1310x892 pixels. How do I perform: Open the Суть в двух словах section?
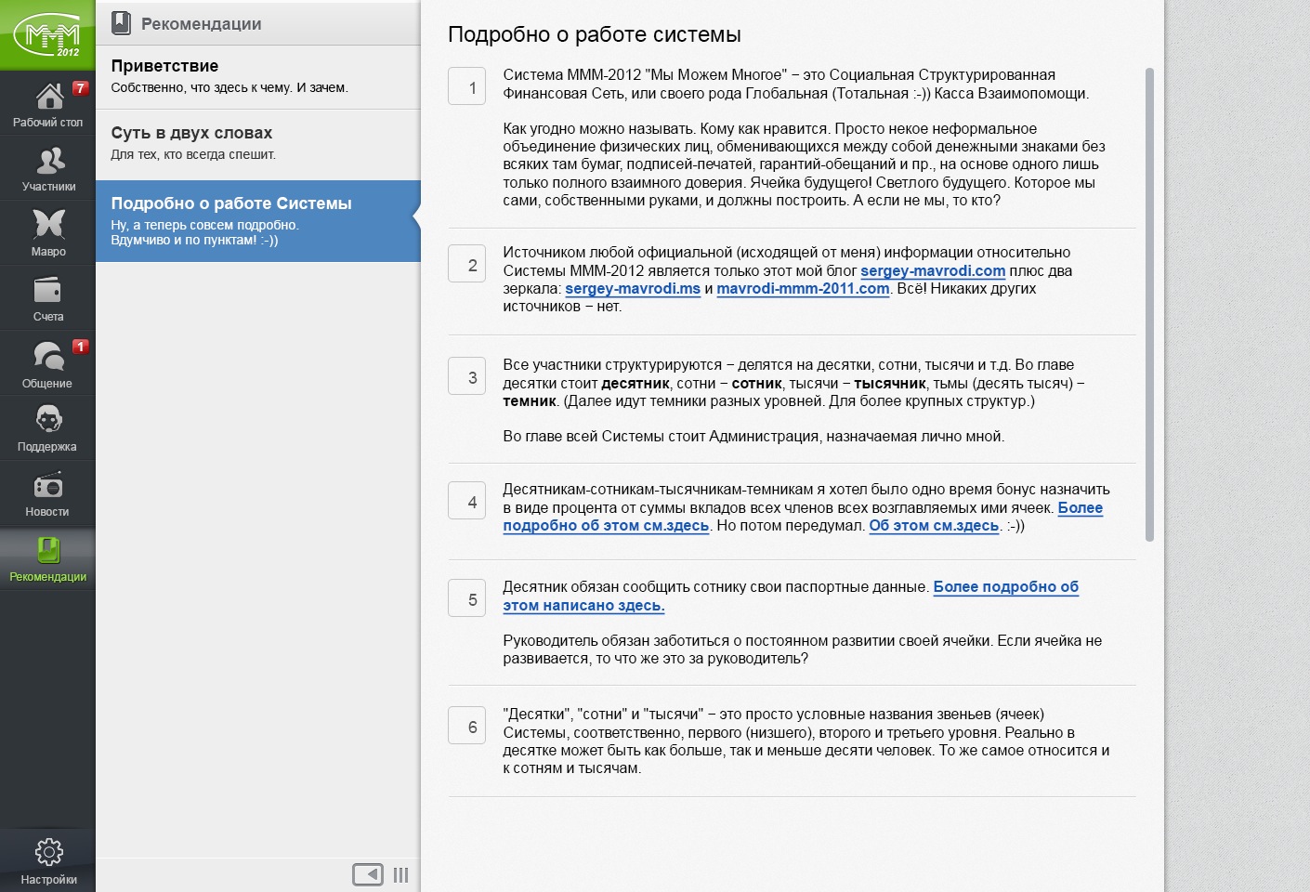[x=258, y=143]
